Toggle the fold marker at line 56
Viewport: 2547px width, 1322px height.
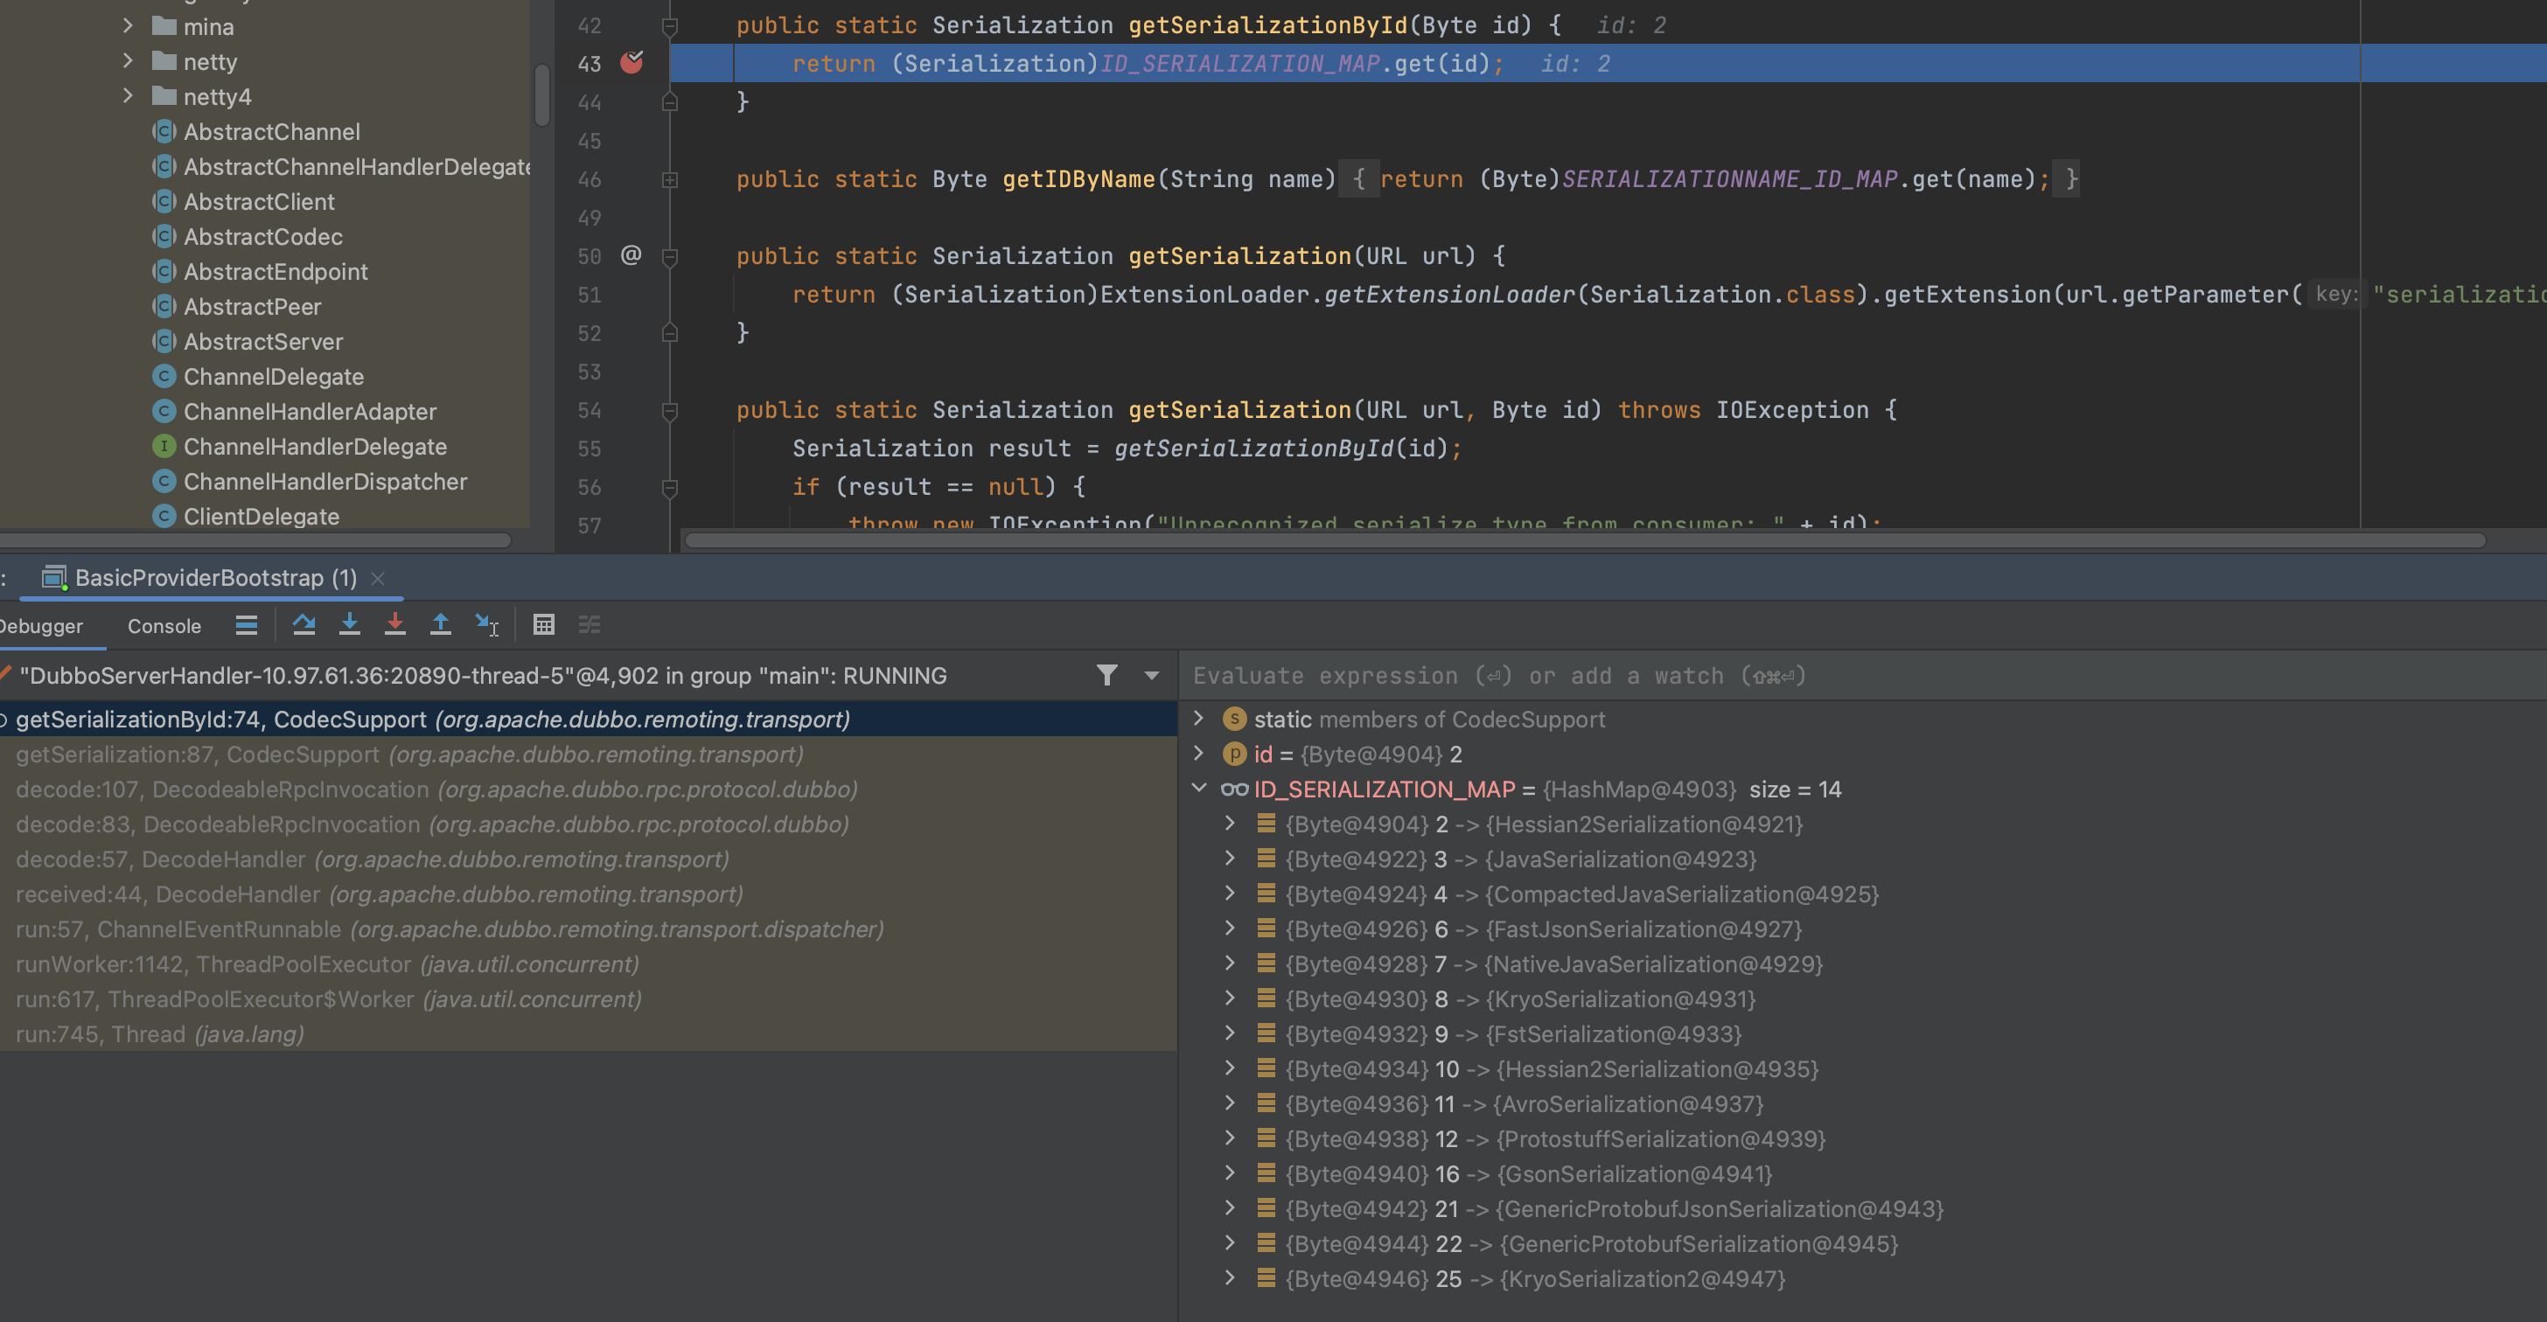click(x=669, y=488)
